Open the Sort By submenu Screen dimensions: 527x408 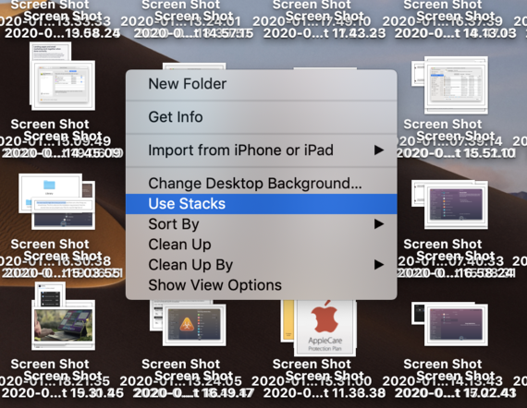(x=261, y=224)
